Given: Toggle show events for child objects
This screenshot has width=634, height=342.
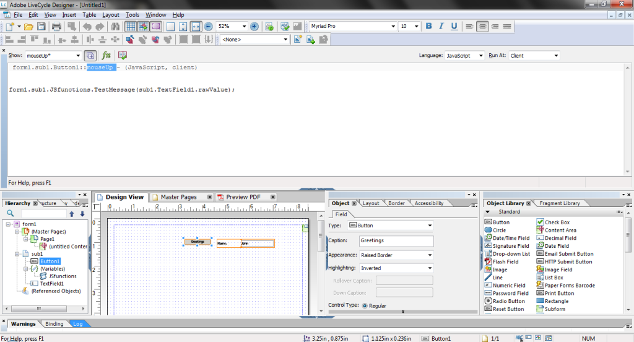Looking at the screenshot, I should point(90,55).
